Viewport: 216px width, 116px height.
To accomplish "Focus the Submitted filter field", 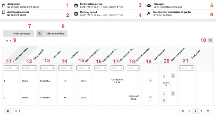I will pos(65,68).
